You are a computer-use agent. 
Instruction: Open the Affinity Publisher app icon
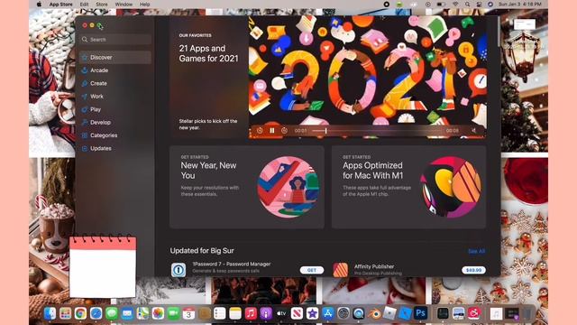click(341, 270)
